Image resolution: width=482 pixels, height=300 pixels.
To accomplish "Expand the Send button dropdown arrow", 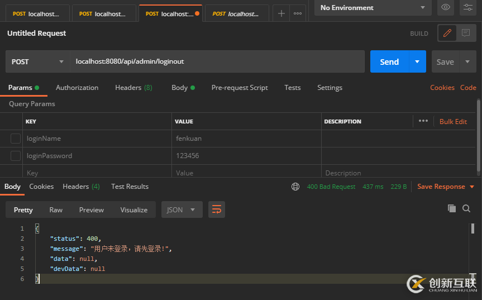I will [x=417, y=61].
